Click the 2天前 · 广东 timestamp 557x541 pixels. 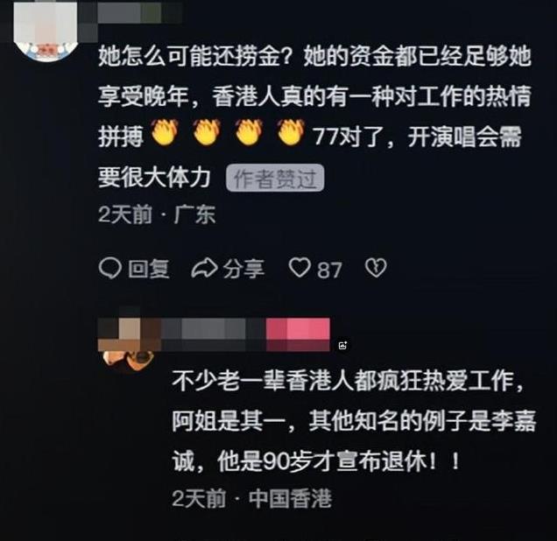coord(157,214)
